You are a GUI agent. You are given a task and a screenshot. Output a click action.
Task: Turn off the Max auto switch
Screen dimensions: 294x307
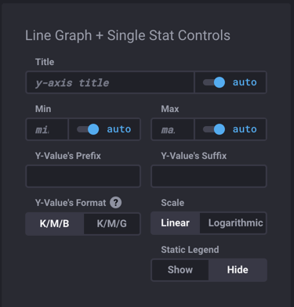(x=214, y=129)
